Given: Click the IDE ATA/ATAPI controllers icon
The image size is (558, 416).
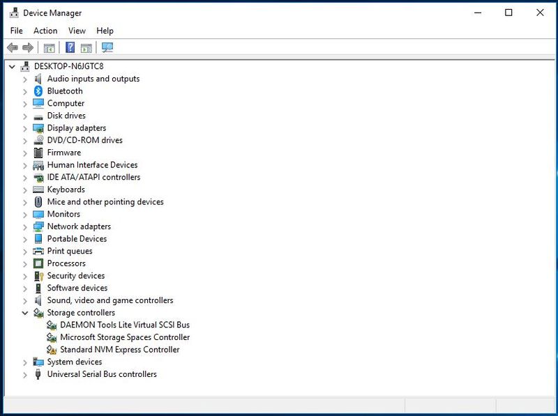Looking at the screenshot, I should (38, 177).
